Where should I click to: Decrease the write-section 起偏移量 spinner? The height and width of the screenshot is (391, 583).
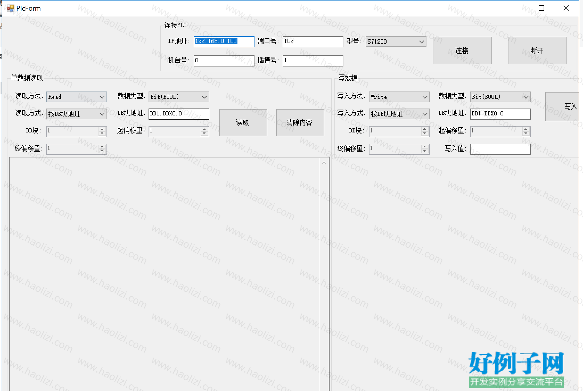point(526,134)
